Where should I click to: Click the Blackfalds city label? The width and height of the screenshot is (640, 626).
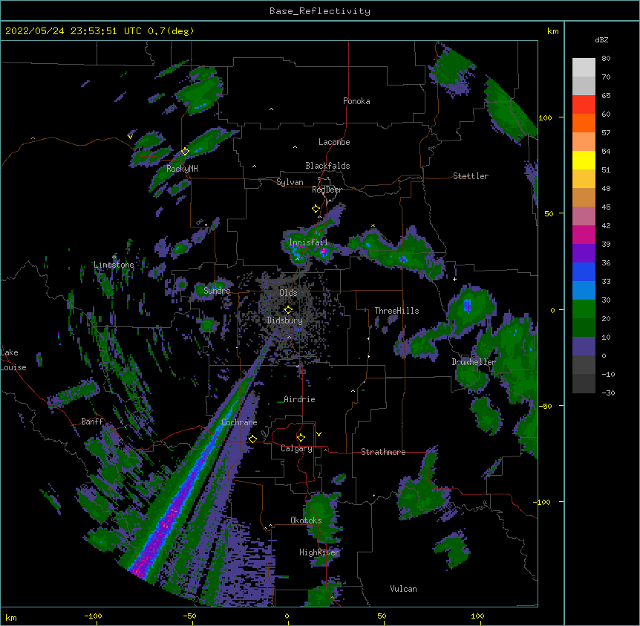[327, 166]
